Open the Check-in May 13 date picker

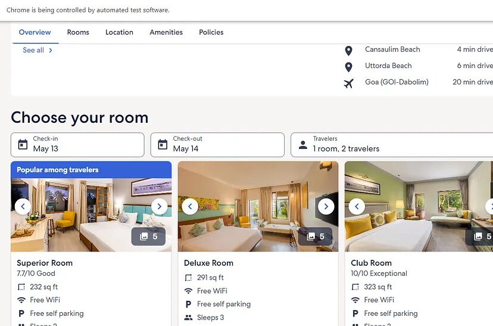[x=77, y=145]
